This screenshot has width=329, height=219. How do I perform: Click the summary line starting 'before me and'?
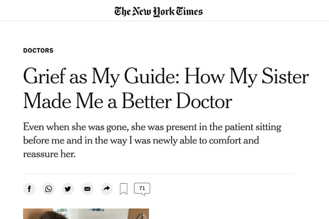point(141,141)
